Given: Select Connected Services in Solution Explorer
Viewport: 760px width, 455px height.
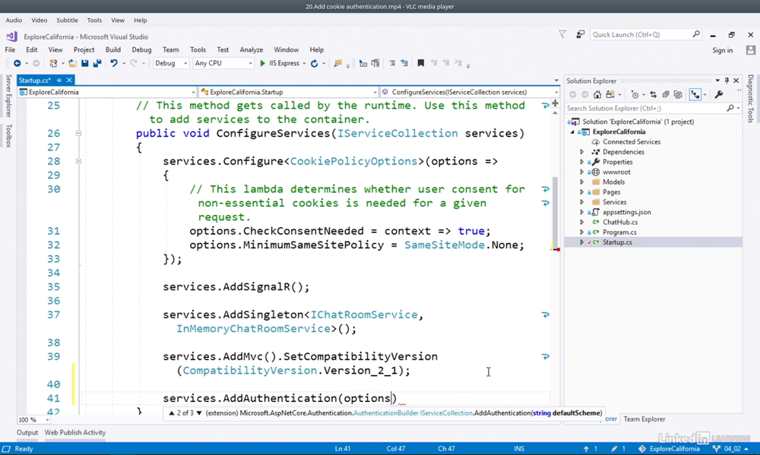Looking at the screenshot, I should (632, 142).
